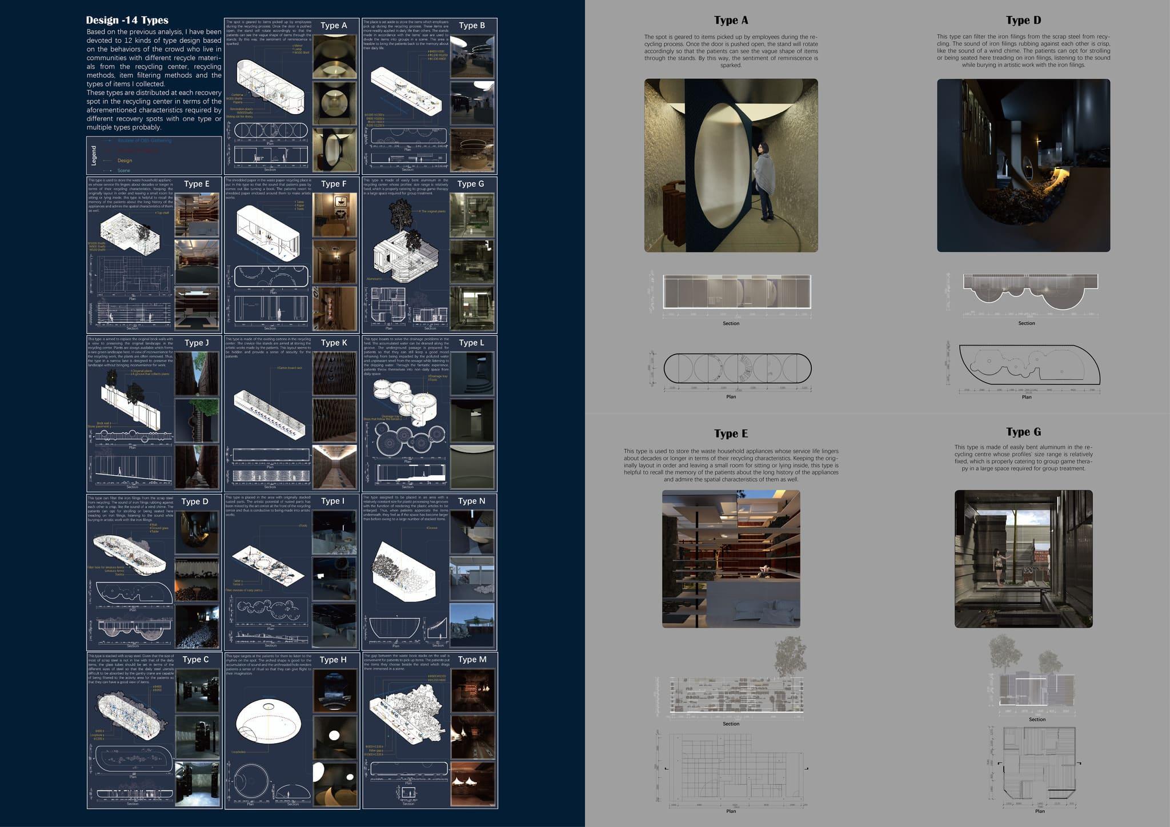1170x827 pixels.
Task: Open the large Type G courtyard render
Action: (1023, 559)
